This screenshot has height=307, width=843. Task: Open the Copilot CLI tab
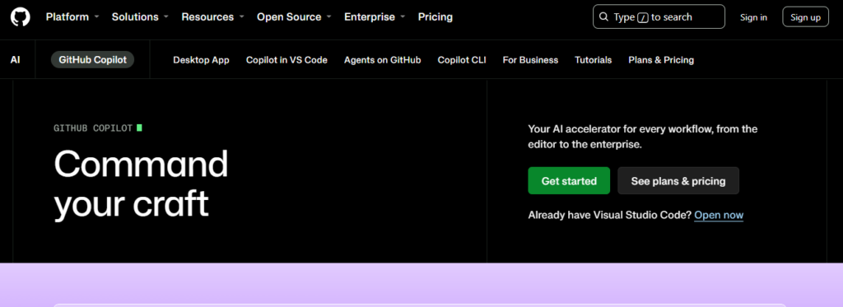(462, 60)
